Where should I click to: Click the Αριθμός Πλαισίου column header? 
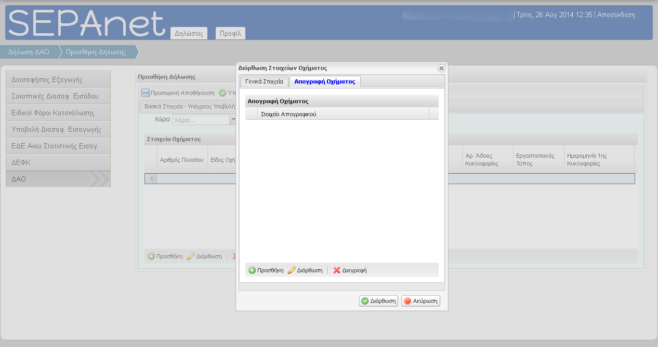(x=182, y=160)
